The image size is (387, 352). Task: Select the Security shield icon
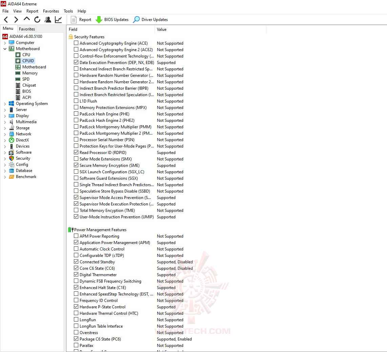pos(12,158)
